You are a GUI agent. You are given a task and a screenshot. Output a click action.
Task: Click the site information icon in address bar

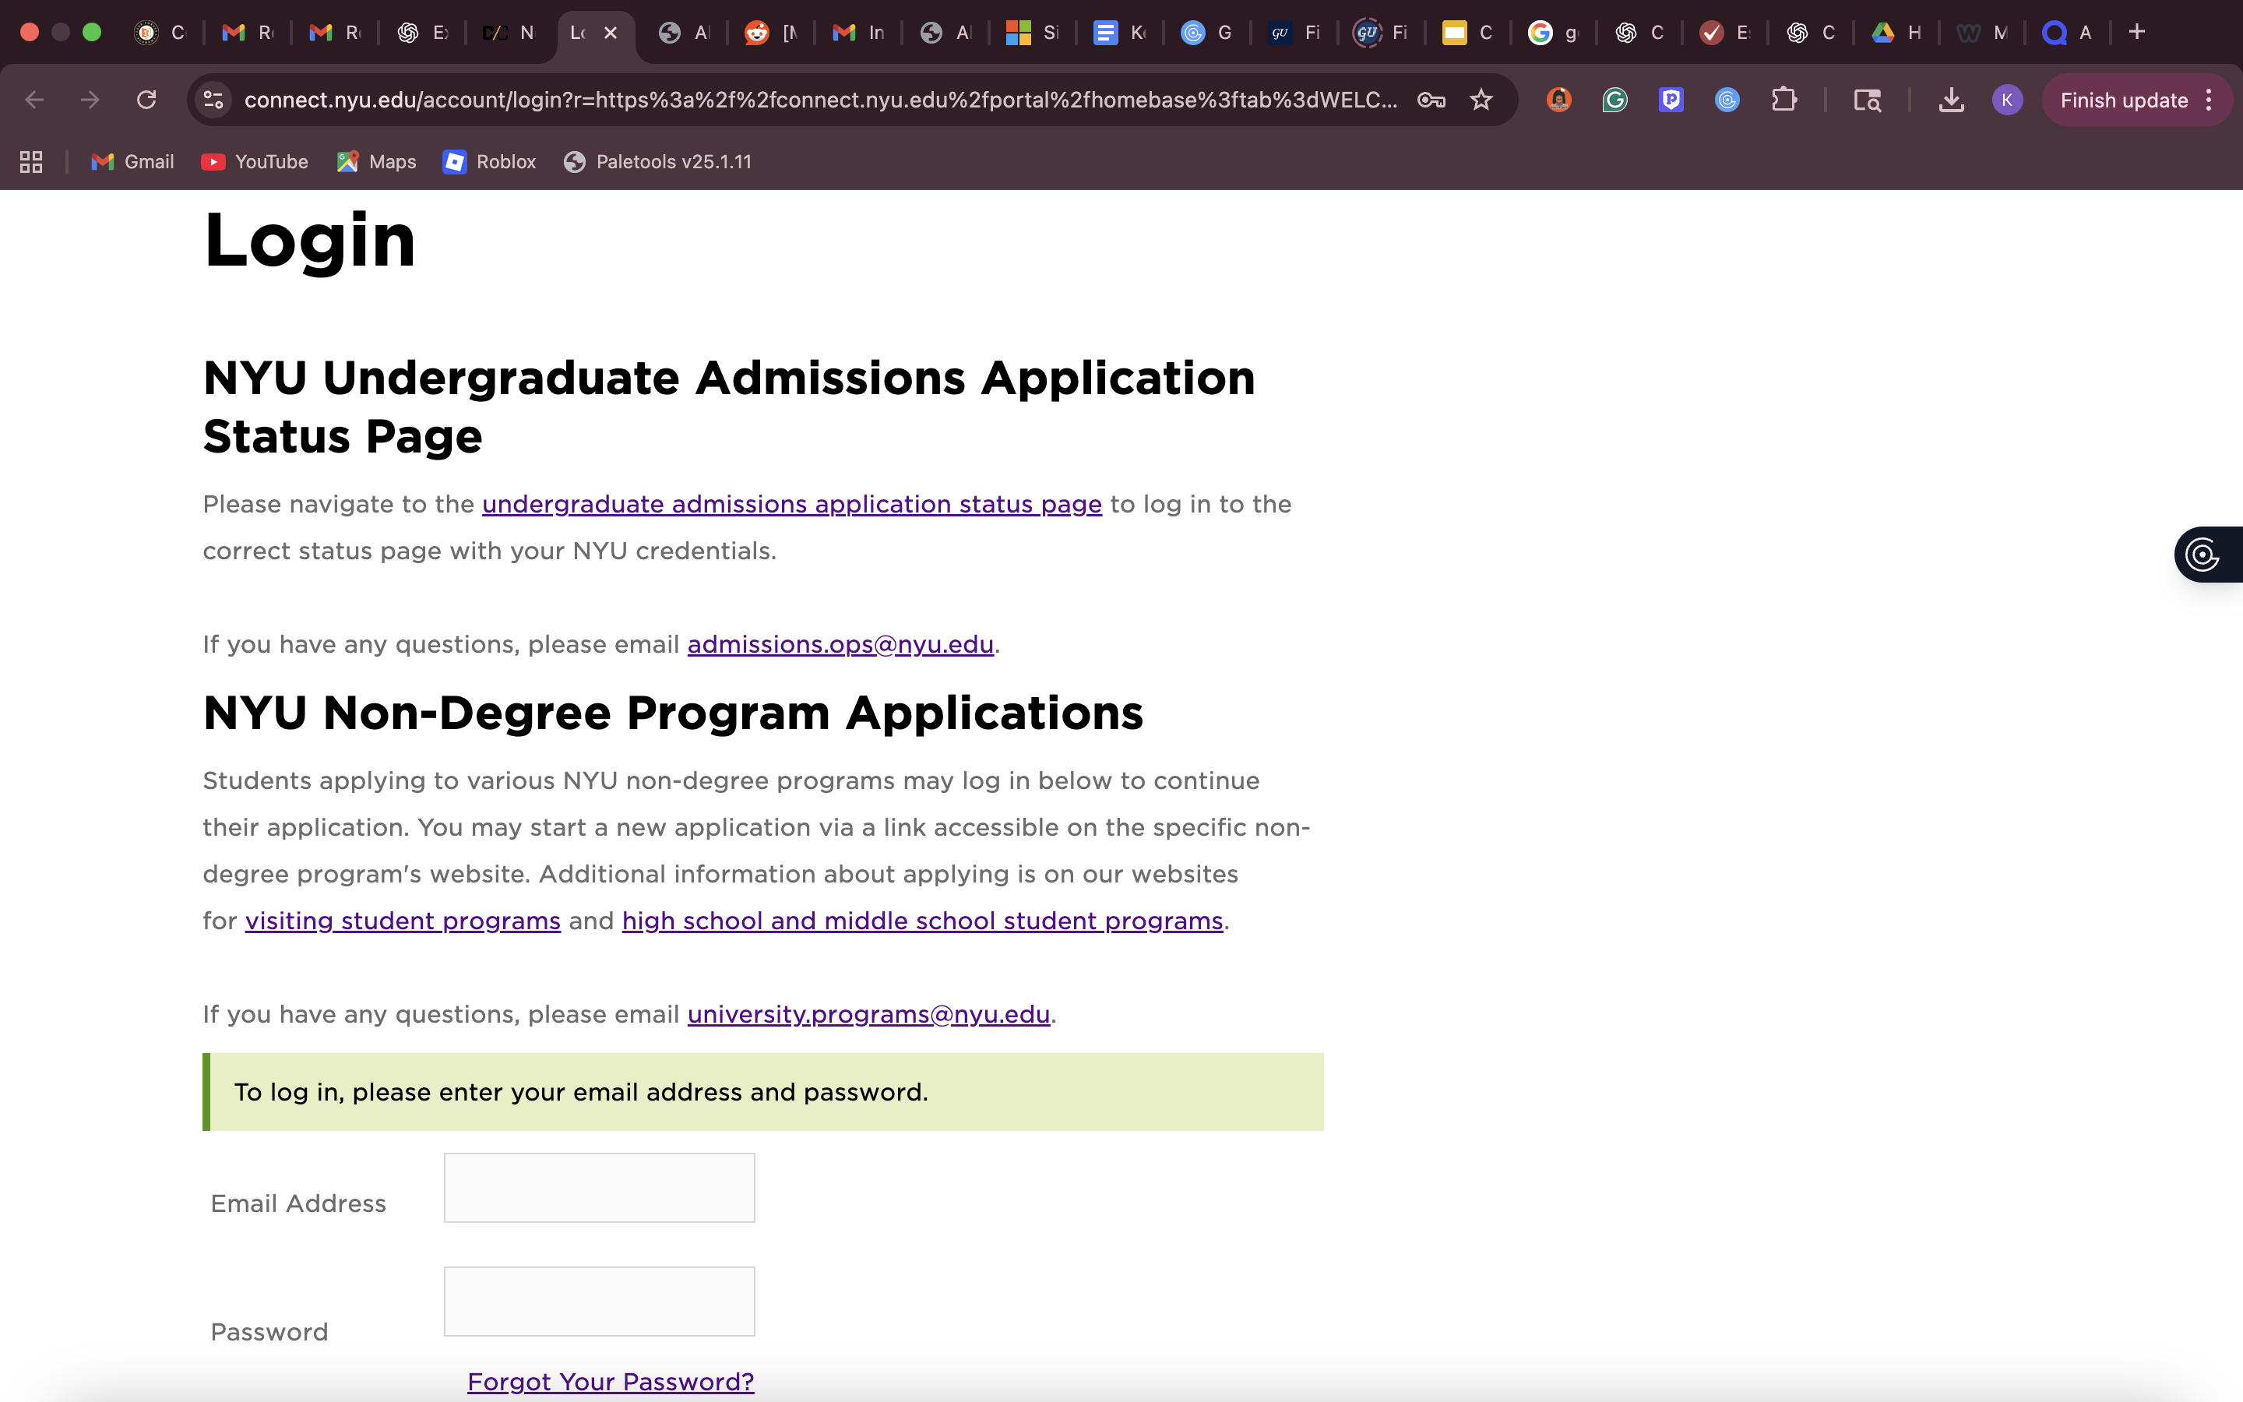(214, 100)
